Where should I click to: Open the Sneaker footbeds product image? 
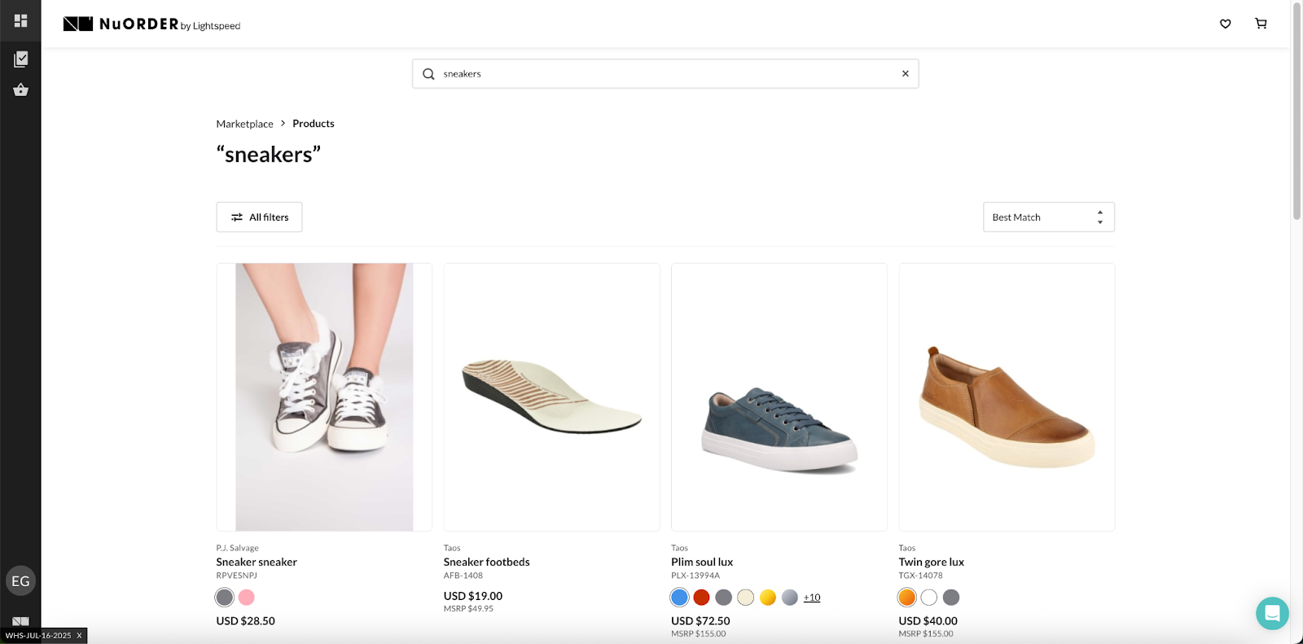551,396
